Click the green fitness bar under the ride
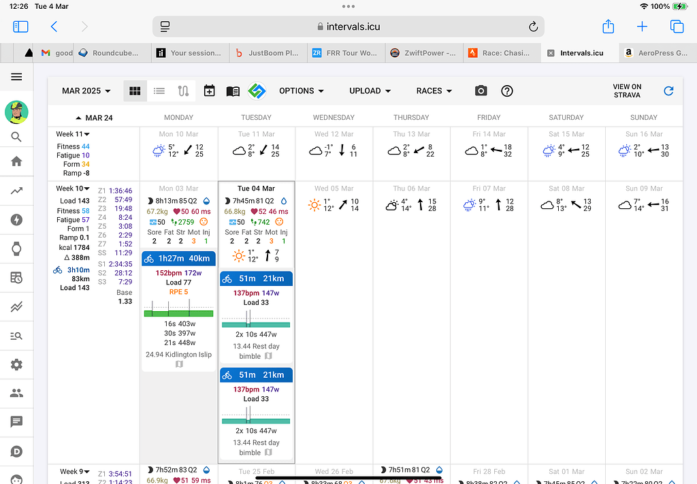 coord(178,313)
